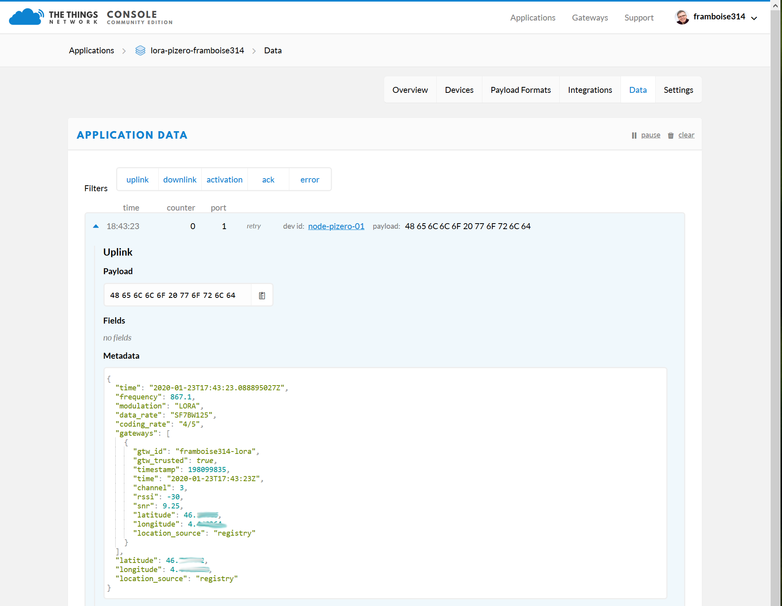Click the "frequency": 867.1 line
The image size is (782, 606).
point(155,397)
